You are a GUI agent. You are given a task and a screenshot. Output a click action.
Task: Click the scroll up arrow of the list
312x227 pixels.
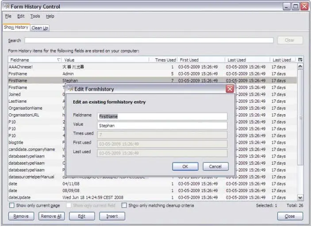[300, 66]
